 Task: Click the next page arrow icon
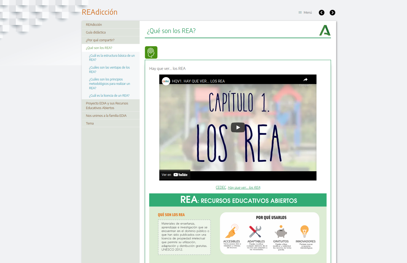332,13
